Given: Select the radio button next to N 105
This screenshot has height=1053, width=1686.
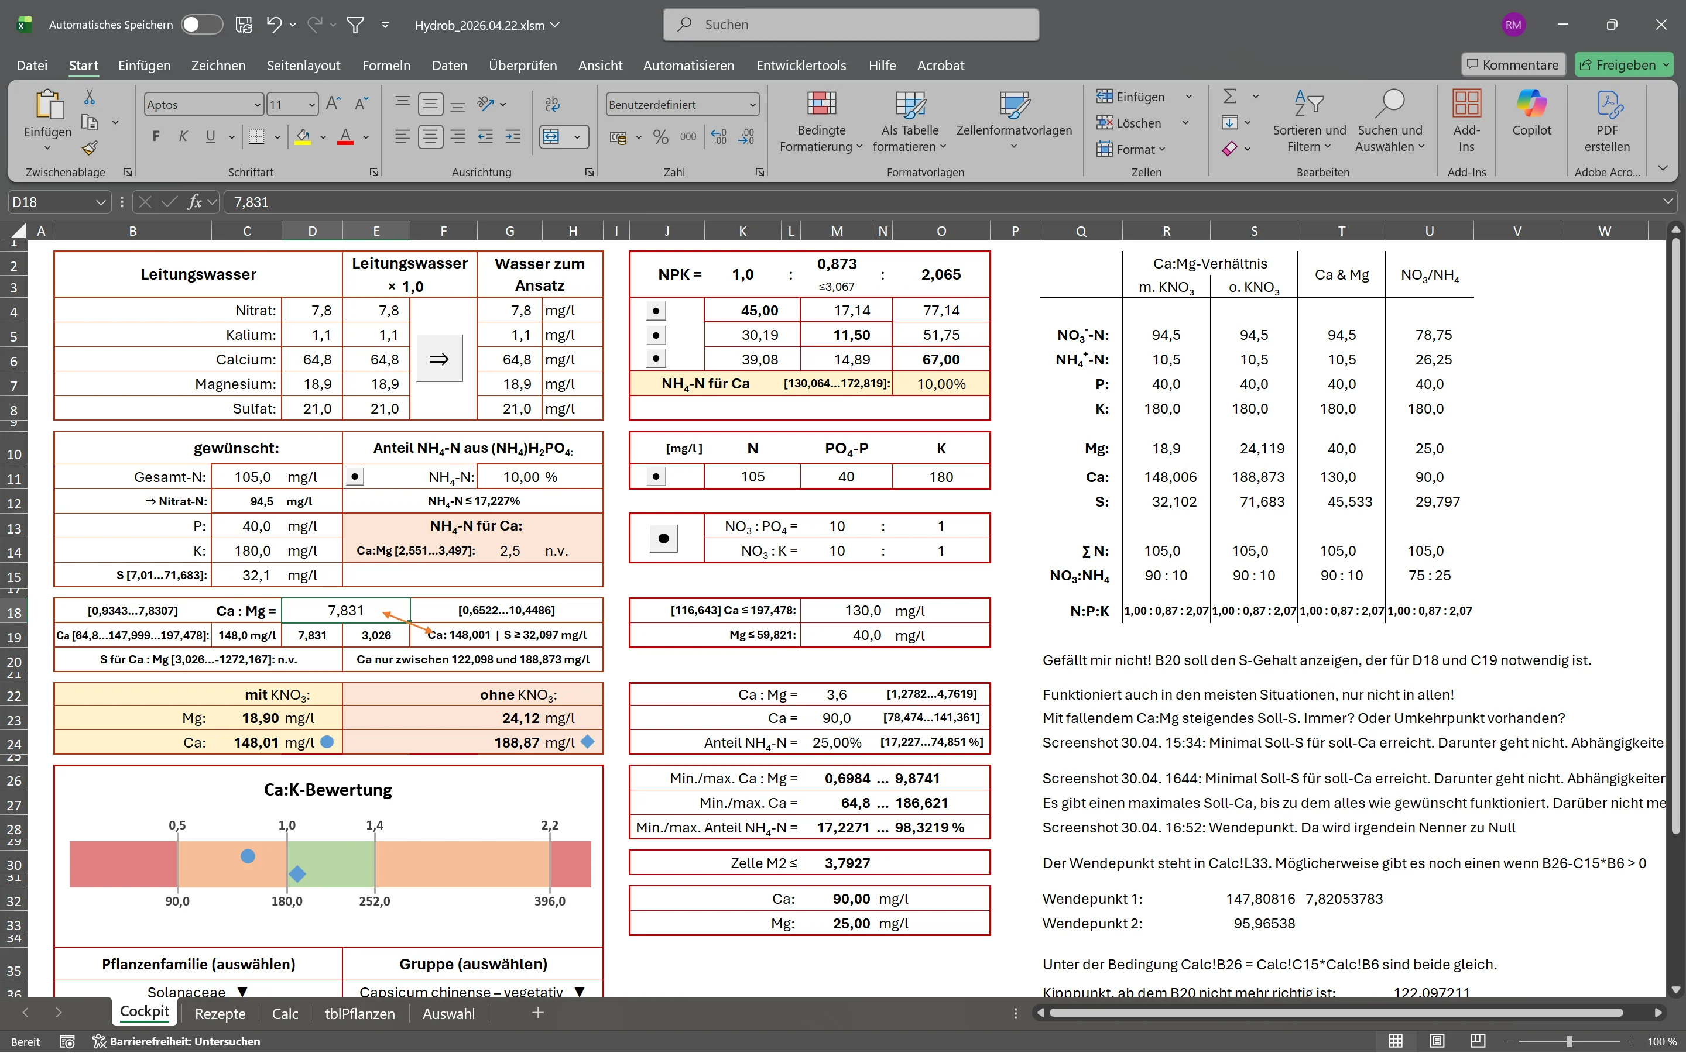Looking at the screenshot, I should click(x=656, y=477).
